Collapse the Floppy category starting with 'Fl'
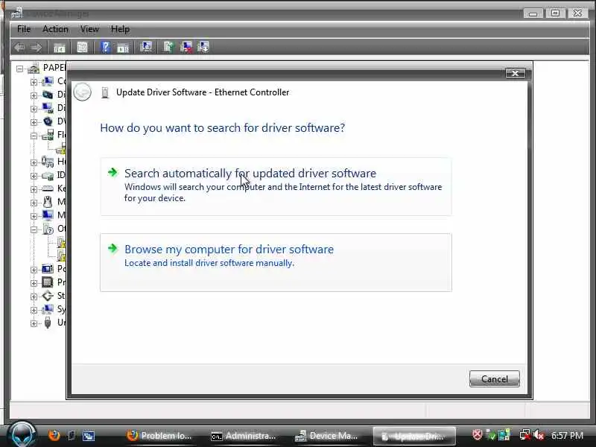 (x=34, y=136)
